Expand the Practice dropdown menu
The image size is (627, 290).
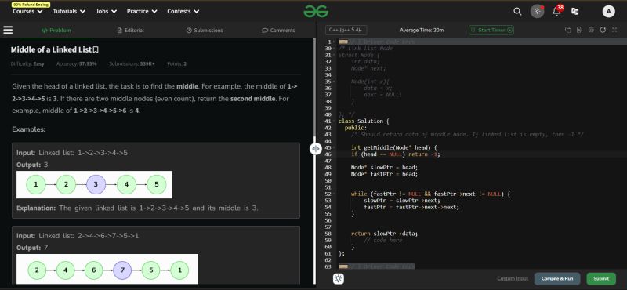tap(142, 12)
